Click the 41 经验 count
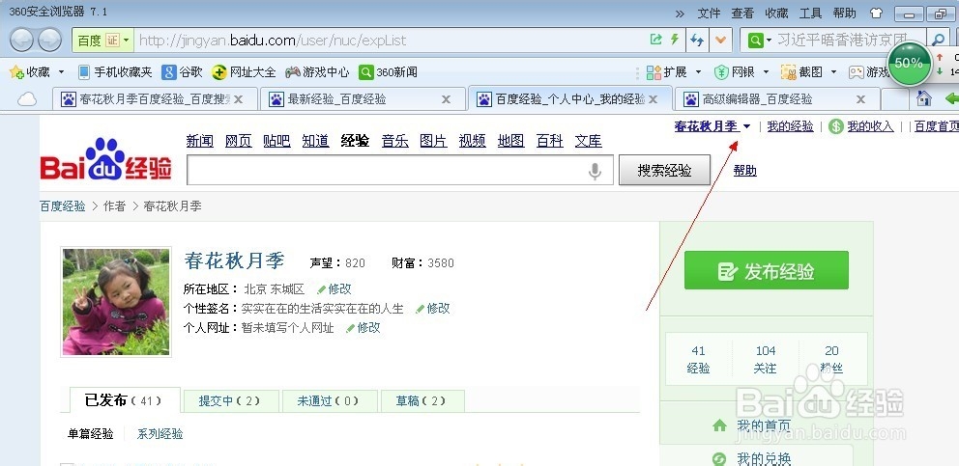Screen dimensions: 959x466 coord(698,359)
